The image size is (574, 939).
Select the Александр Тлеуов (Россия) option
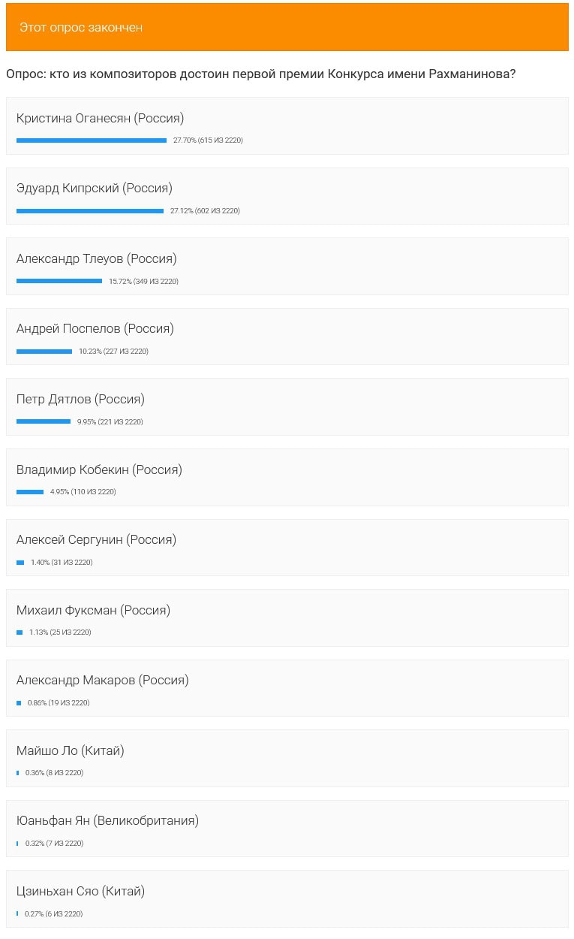click(287, 266)
